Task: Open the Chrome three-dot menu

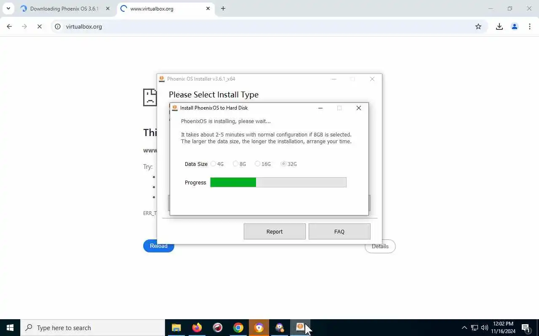Action: pyautogui.click(x=530, y=26)
